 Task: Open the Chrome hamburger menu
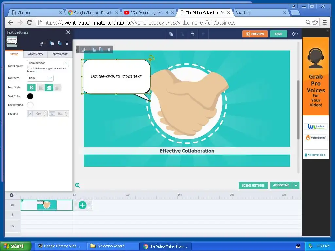[325, 22]
